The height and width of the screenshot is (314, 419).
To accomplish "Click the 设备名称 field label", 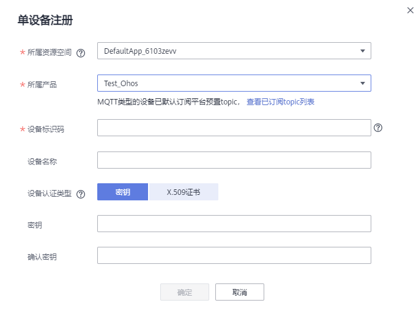I will pos(42,162).
